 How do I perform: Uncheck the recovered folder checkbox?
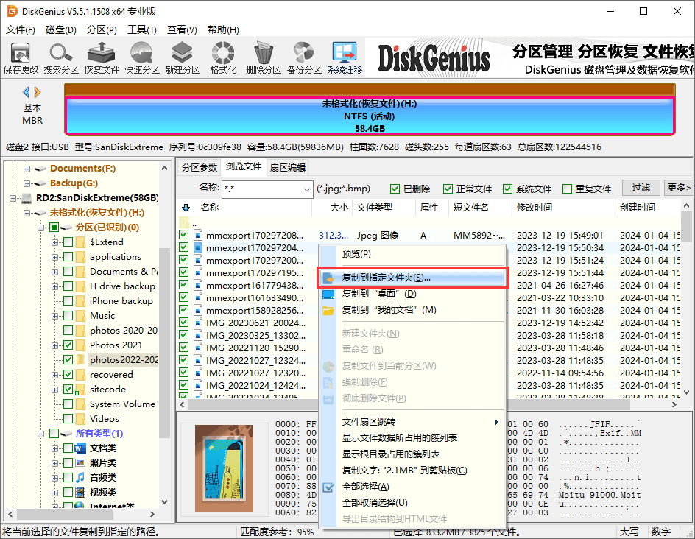coord(68,375)
